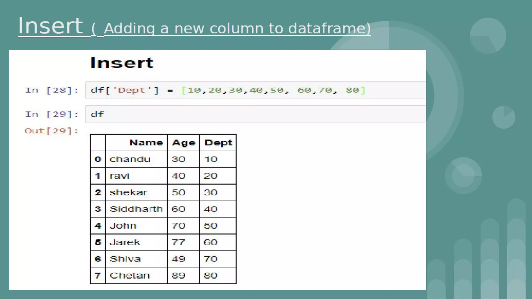Click the large pie chart decoration top right

point(488,36)
